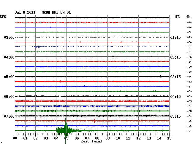Select minute tick label 12
193x146 pixels.
(138, 138)
